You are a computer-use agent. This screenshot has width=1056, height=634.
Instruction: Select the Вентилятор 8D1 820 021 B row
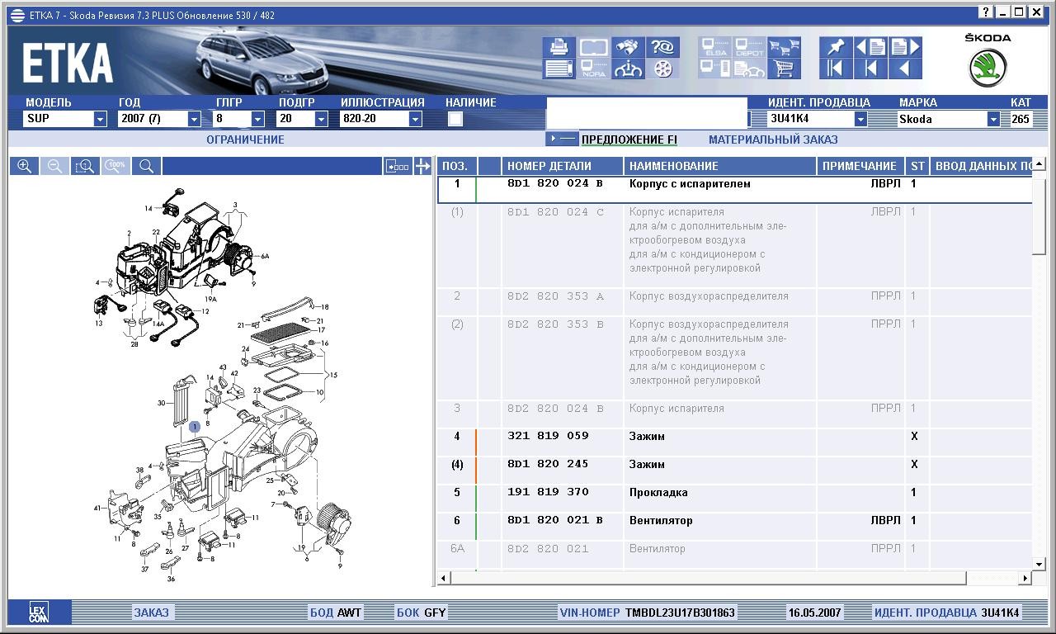(x=660, y=521)
